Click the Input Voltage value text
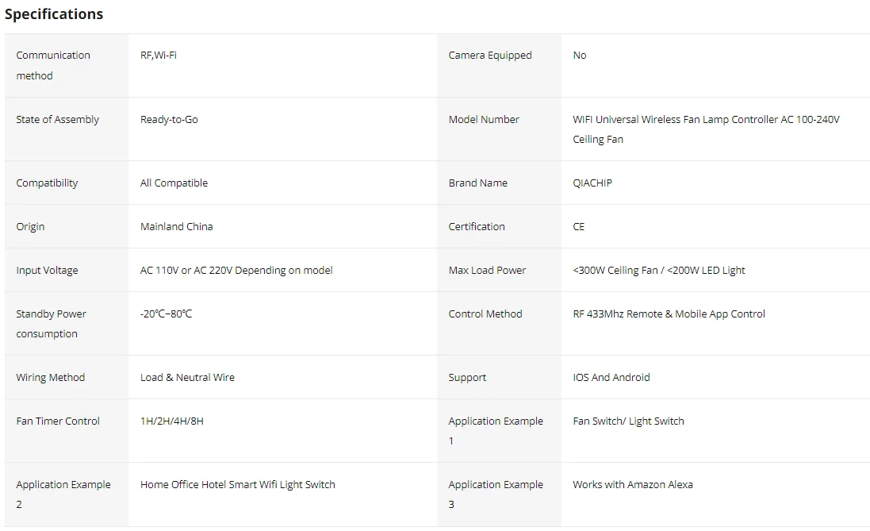This screenshot has height=531, width=870. click(x=236, y=271)
